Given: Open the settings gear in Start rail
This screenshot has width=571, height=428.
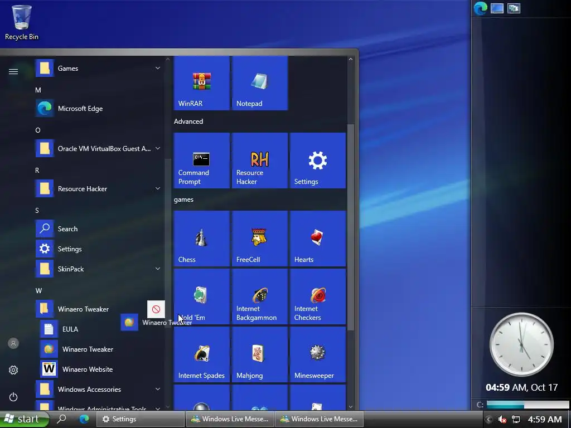Looking at the screenshot, I should point(13,370).
